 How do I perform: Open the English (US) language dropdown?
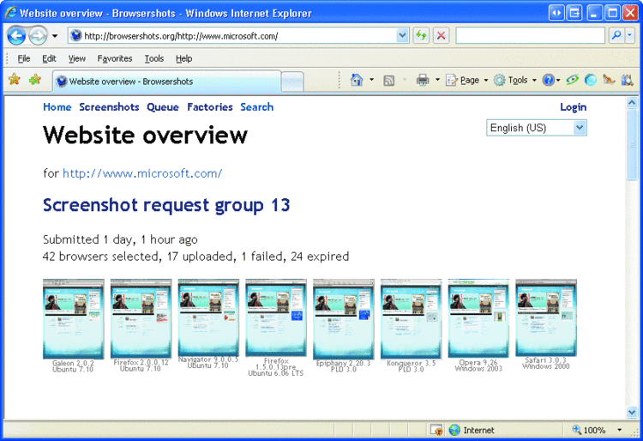tap(537, 128)
